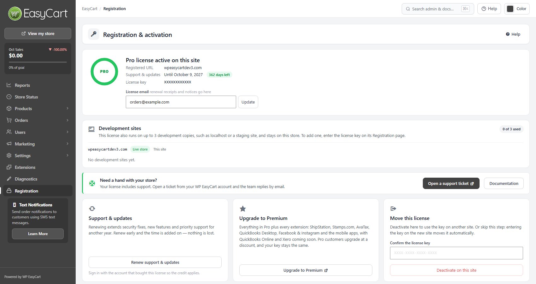Click the Diagnostics wrench icon
This screenshot has height=284, width=536.
pos(9,179)
